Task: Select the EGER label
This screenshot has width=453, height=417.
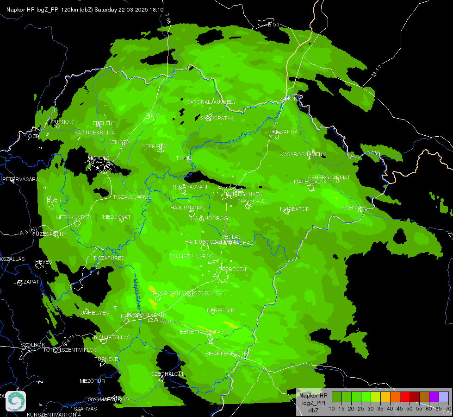Action: (x=54, y=200)
